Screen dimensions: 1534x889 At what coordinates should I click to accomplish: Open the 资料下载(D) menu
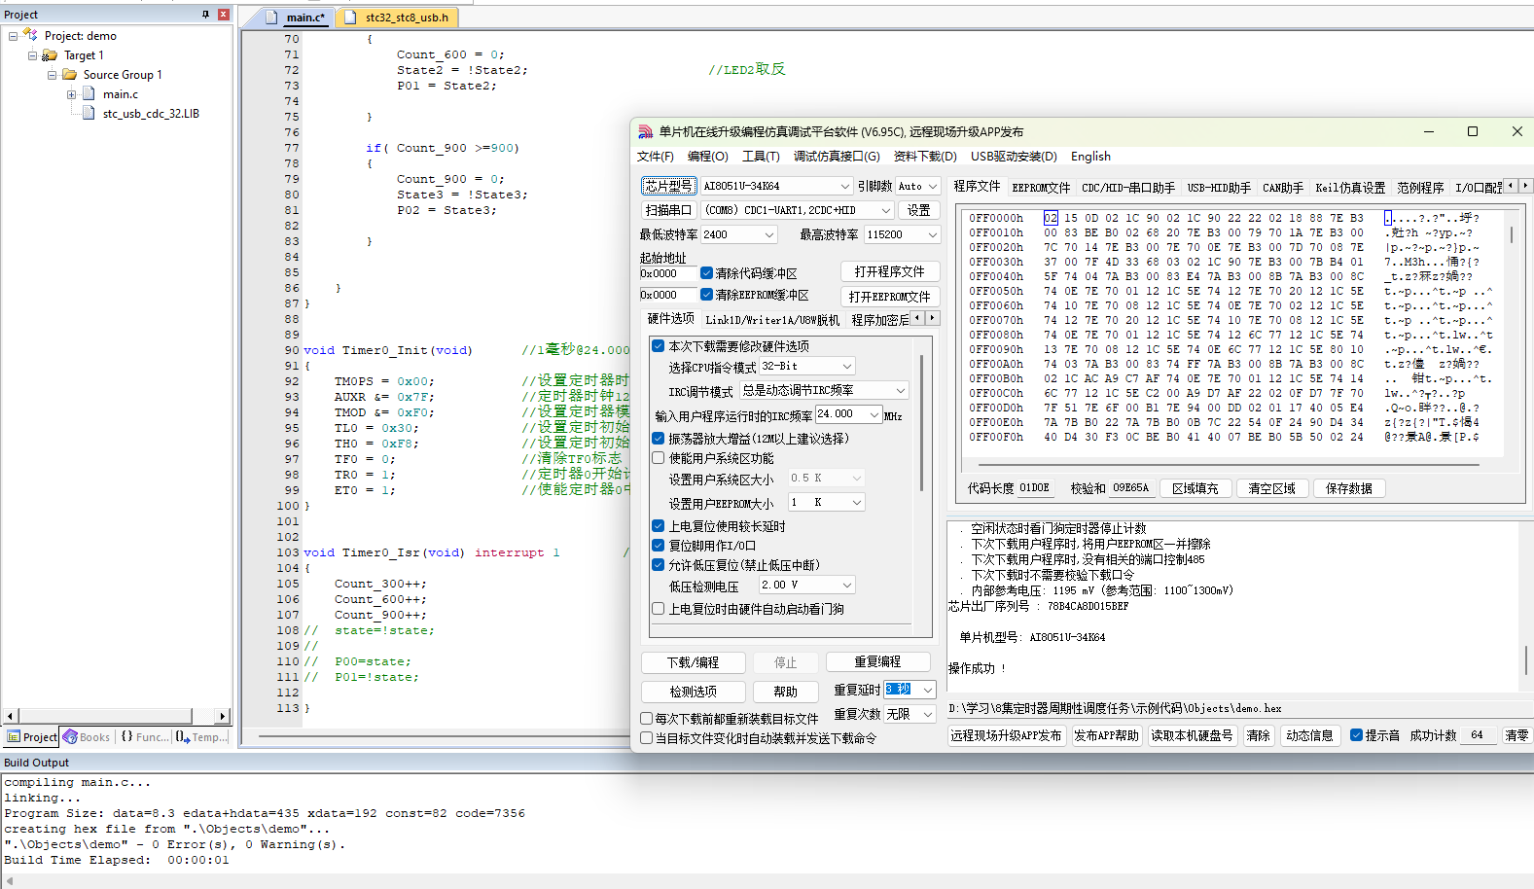pyautogui.click(x=925, y=156)
